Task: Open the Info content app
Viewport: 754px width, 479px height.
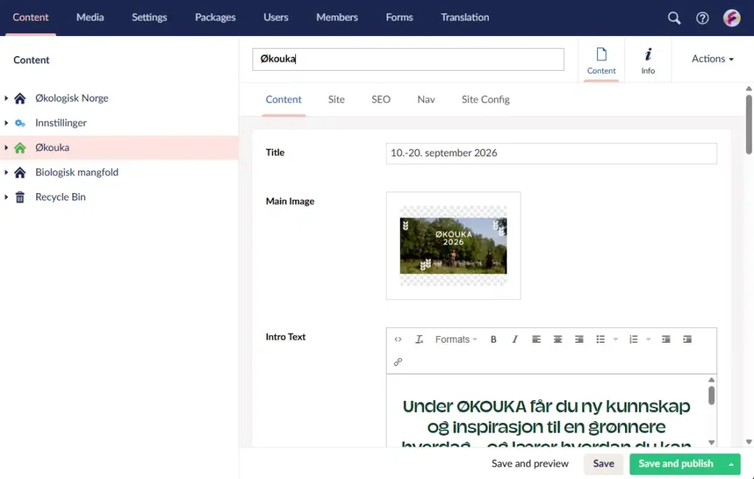Action: (648, 60)
